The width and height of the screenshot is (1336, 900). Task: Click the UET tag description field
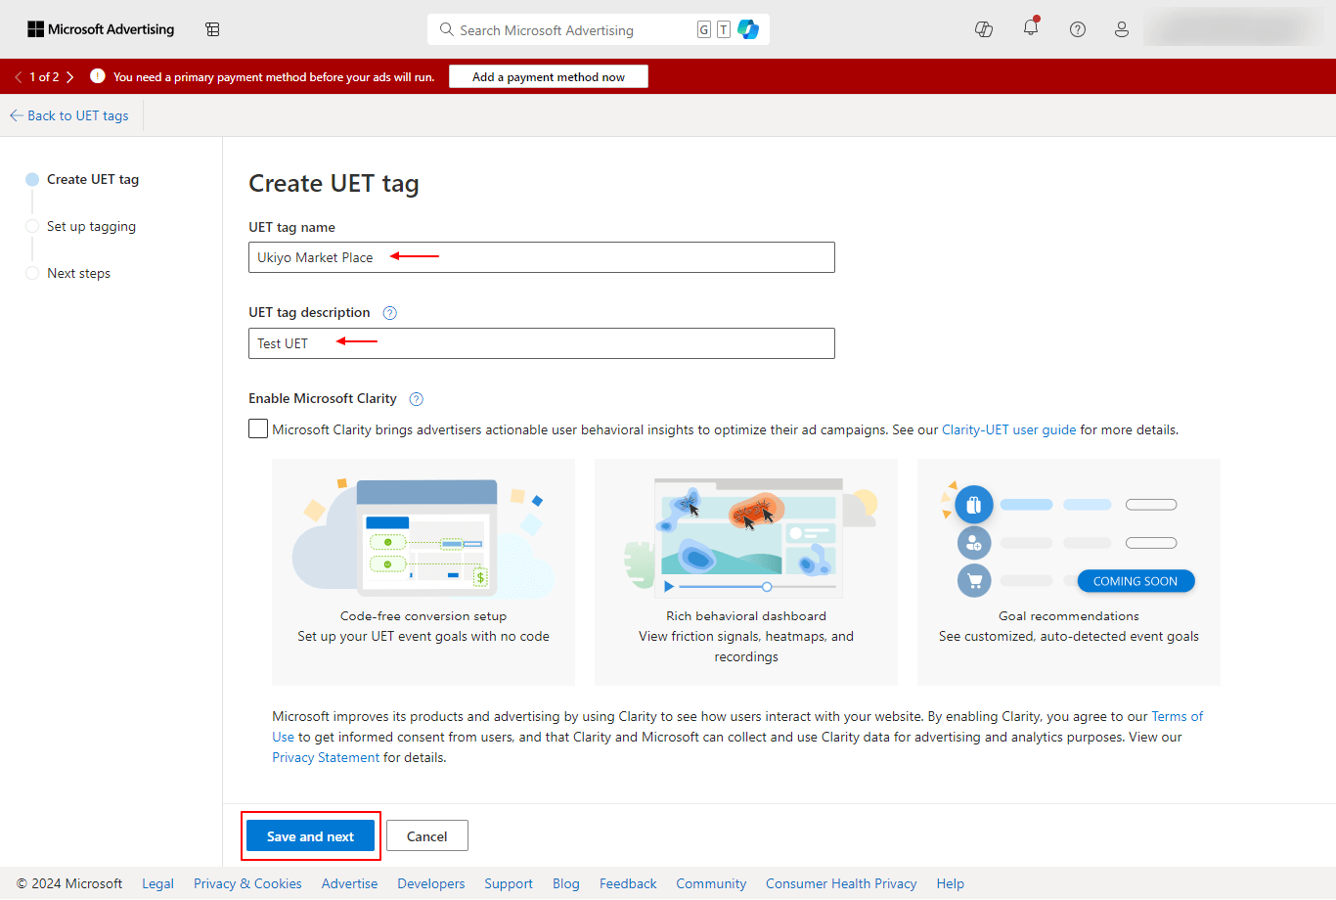coord(542,343)
